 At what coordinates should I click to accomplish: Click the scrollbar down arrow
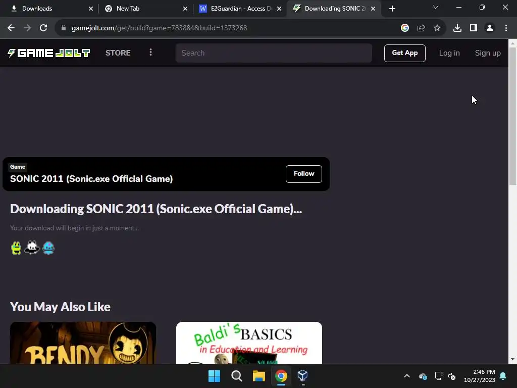(512, 359)
